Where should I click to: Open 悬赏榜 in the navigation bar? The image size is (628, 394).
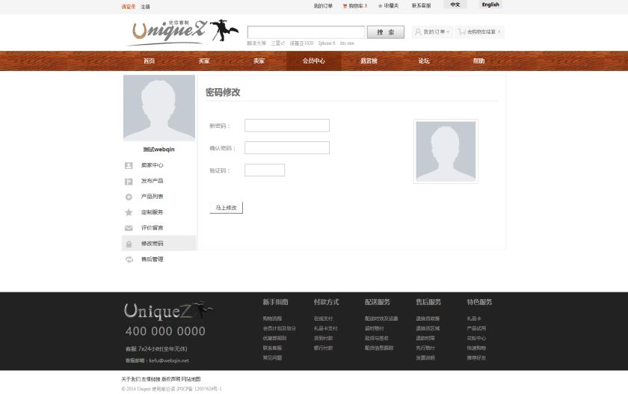click(369, 61)
